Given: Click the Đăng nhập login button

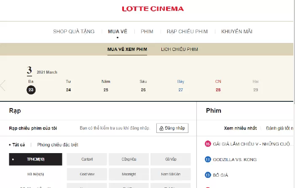Looking at the screenshot, I should tap(172, 128).
